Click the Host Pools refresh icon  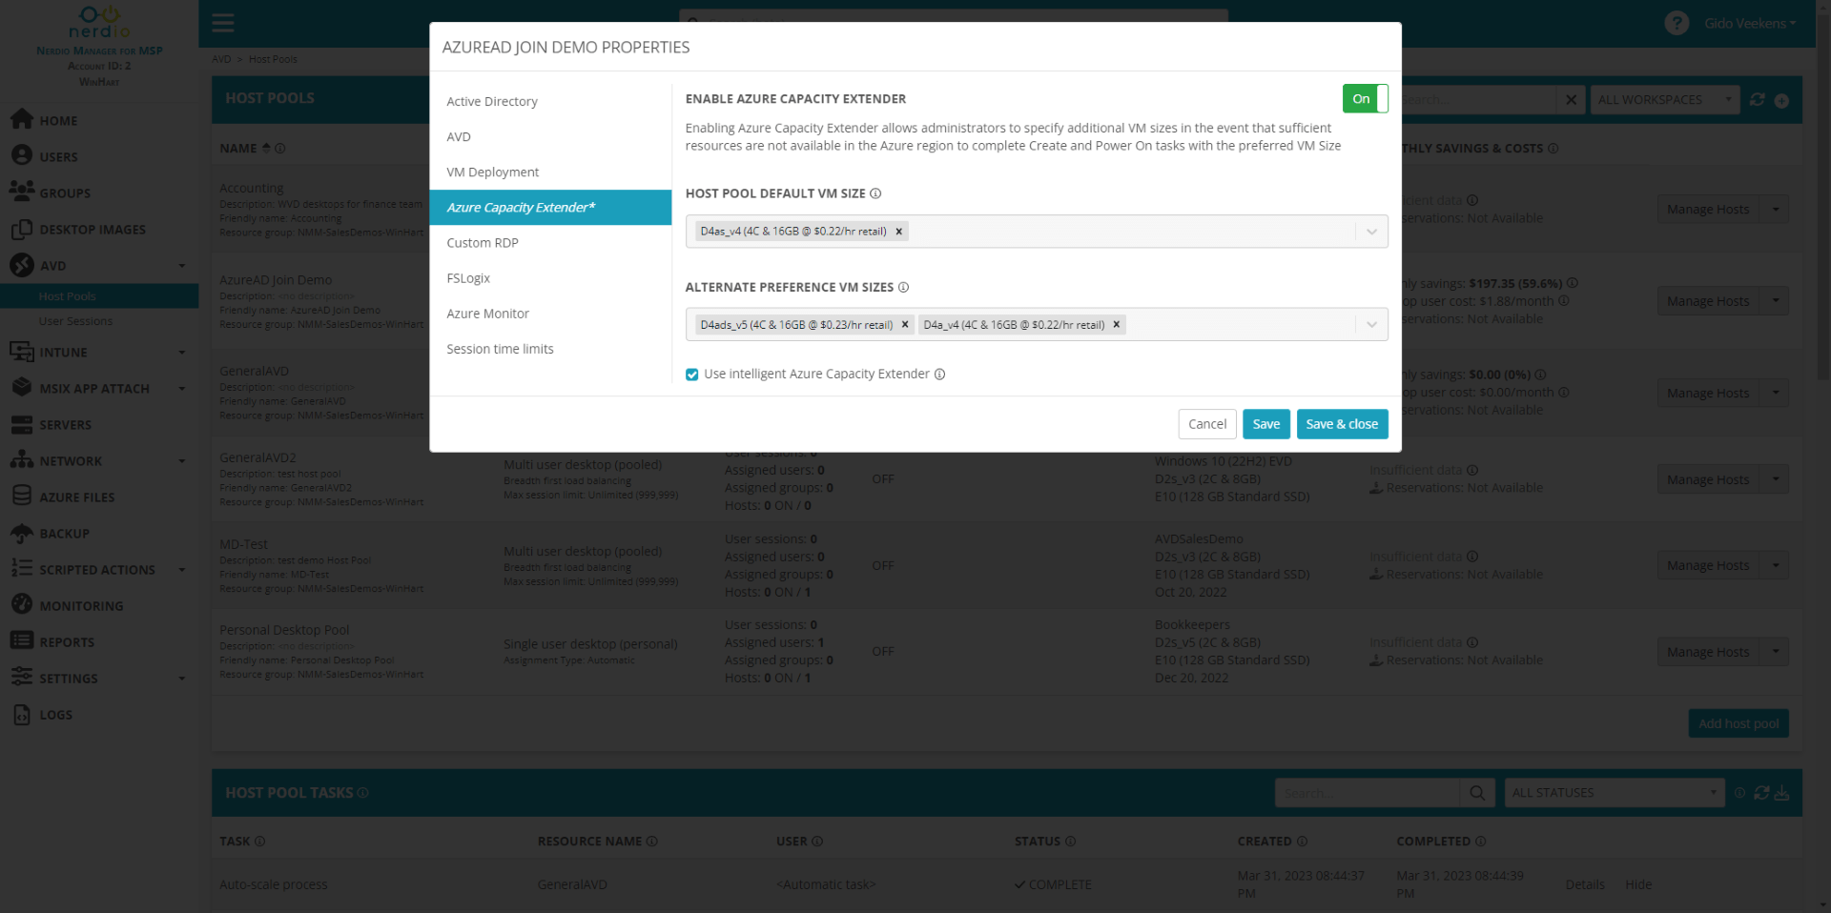(1757, 100)
